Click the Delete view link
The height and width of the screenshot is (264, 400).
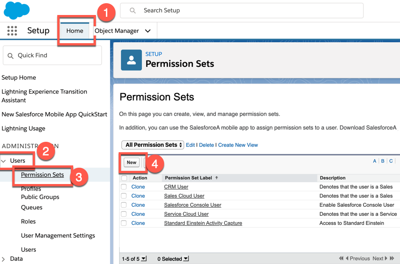pyautogui.click(x=206, y=145)
